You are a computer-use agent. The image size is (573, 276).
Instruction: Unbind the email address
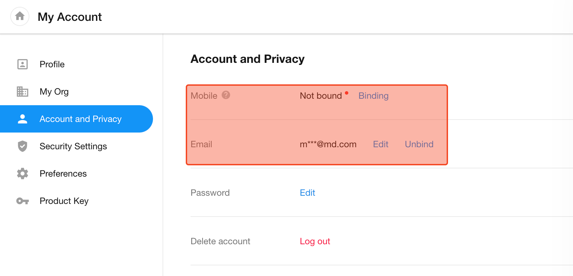(419, 144)
